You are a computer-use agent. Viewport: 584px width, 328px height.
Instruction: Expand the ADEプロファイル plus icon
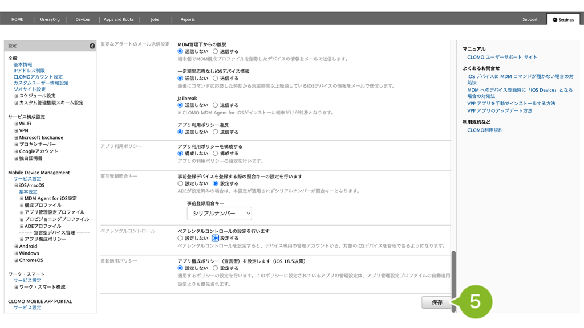[22, 226]
